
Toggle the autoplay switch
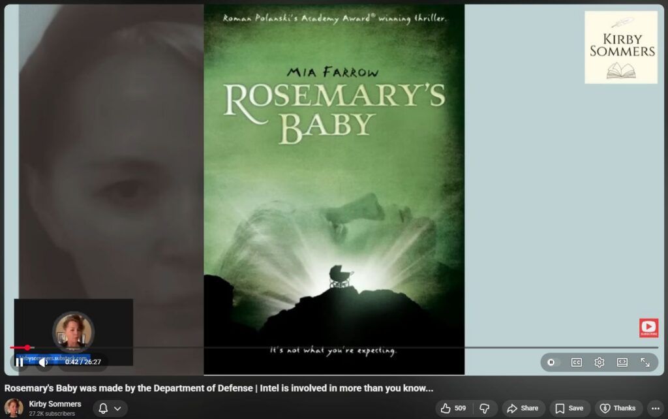click(x=552, y=362)
